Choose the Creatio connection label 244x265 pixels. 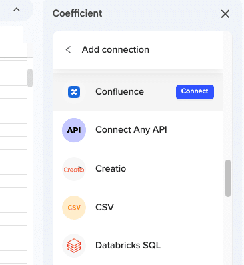111,168
